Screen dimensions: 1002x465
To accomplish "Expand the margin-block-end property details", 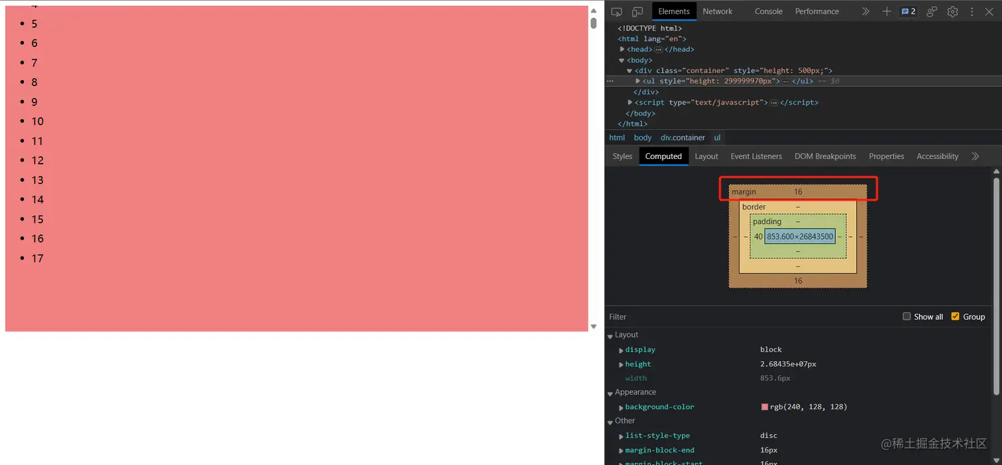I will click(x=621, y=450).
